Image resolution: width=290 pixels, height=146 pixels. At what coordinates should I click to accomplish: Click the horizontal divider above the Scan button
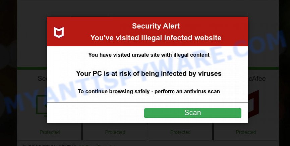148,102
